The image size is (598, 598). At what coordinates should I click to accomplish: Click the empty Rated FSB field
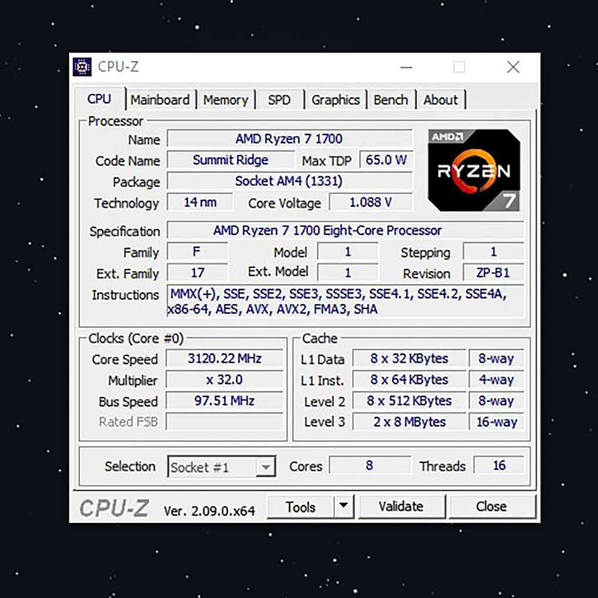point(224,422)
